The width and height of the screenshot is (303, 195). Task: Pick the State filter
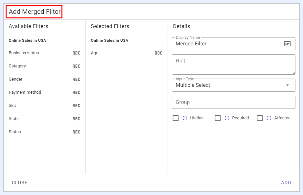44,119
